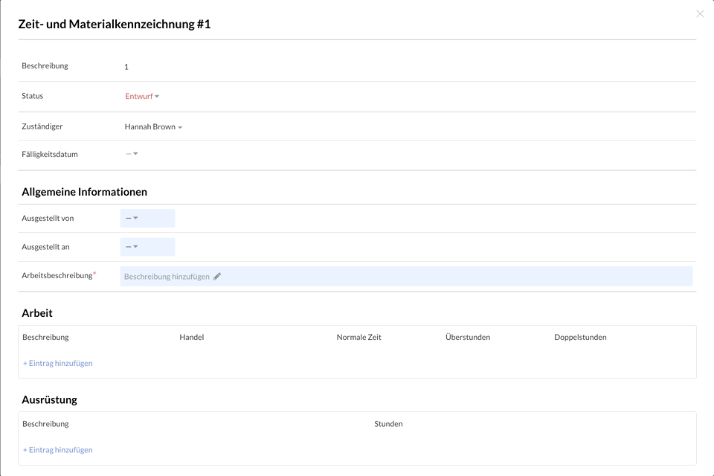Close the Zeit- und Materialkennzeichnung dialog
The image size is (714, 476).
[x=700, y=13]
